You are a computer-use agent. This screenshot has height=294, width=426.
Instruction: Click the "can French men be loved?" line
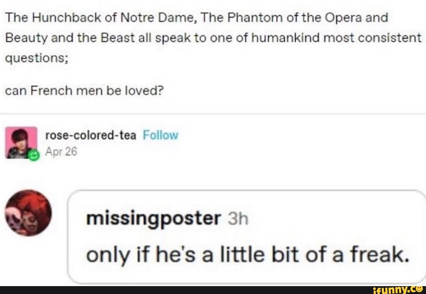(x=84, y=91)
